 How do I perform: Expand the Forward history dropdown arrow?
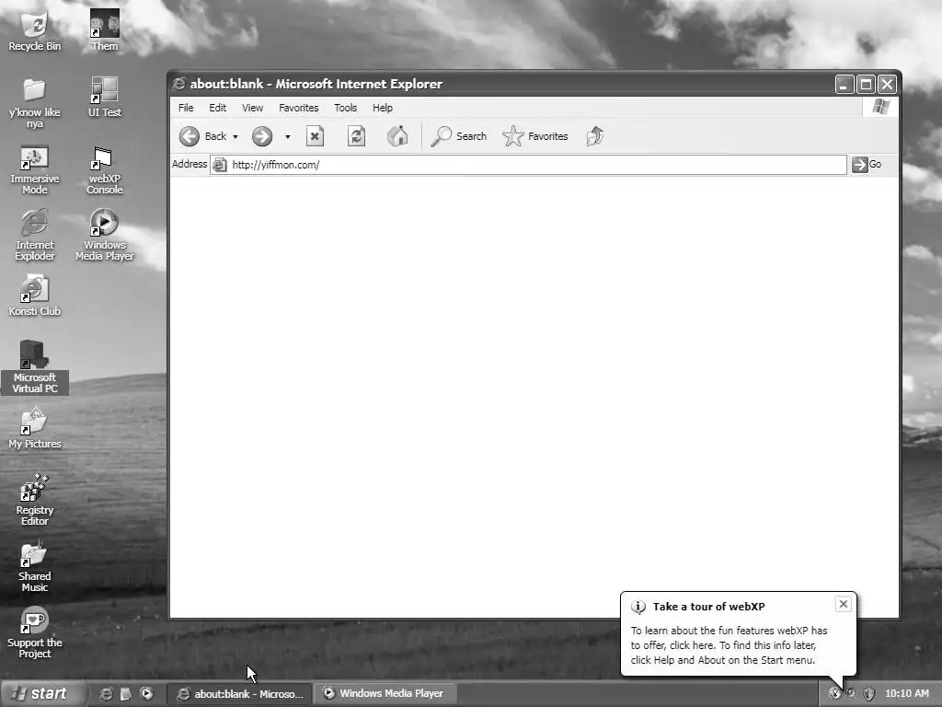pyautogui.click(x=288, y=137)
